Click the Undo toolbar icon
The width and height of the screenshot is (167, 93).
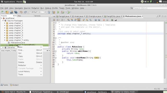click(x=21, y=12)
